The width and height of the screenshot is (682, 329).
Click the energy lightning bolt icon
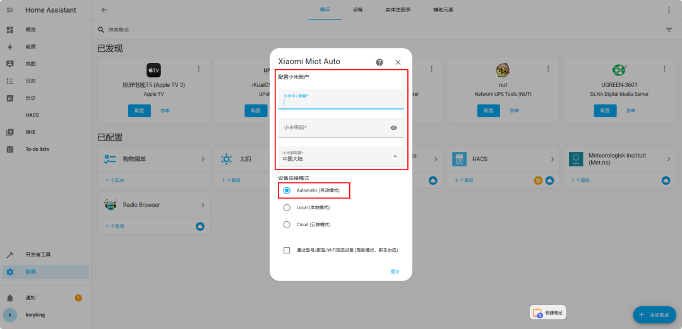(10, 47)
